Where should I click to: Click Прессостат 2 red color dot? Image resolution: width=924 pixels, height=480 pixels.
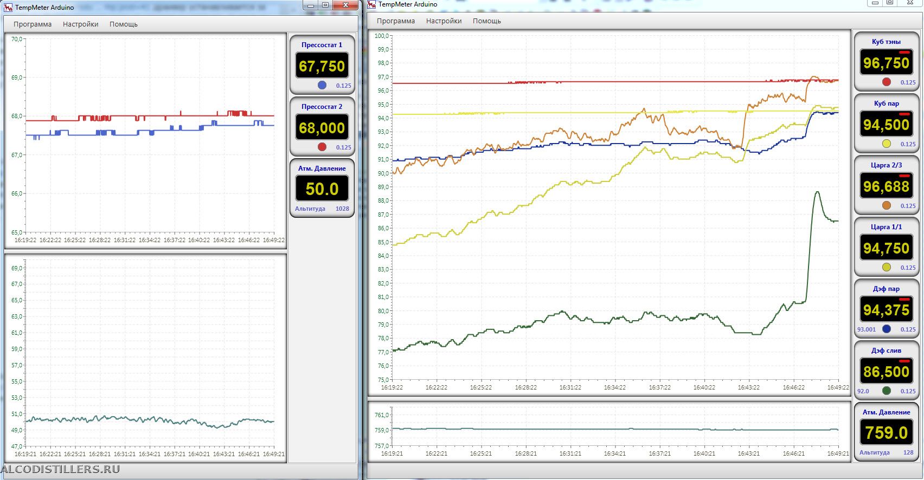[x=322, y=147]
